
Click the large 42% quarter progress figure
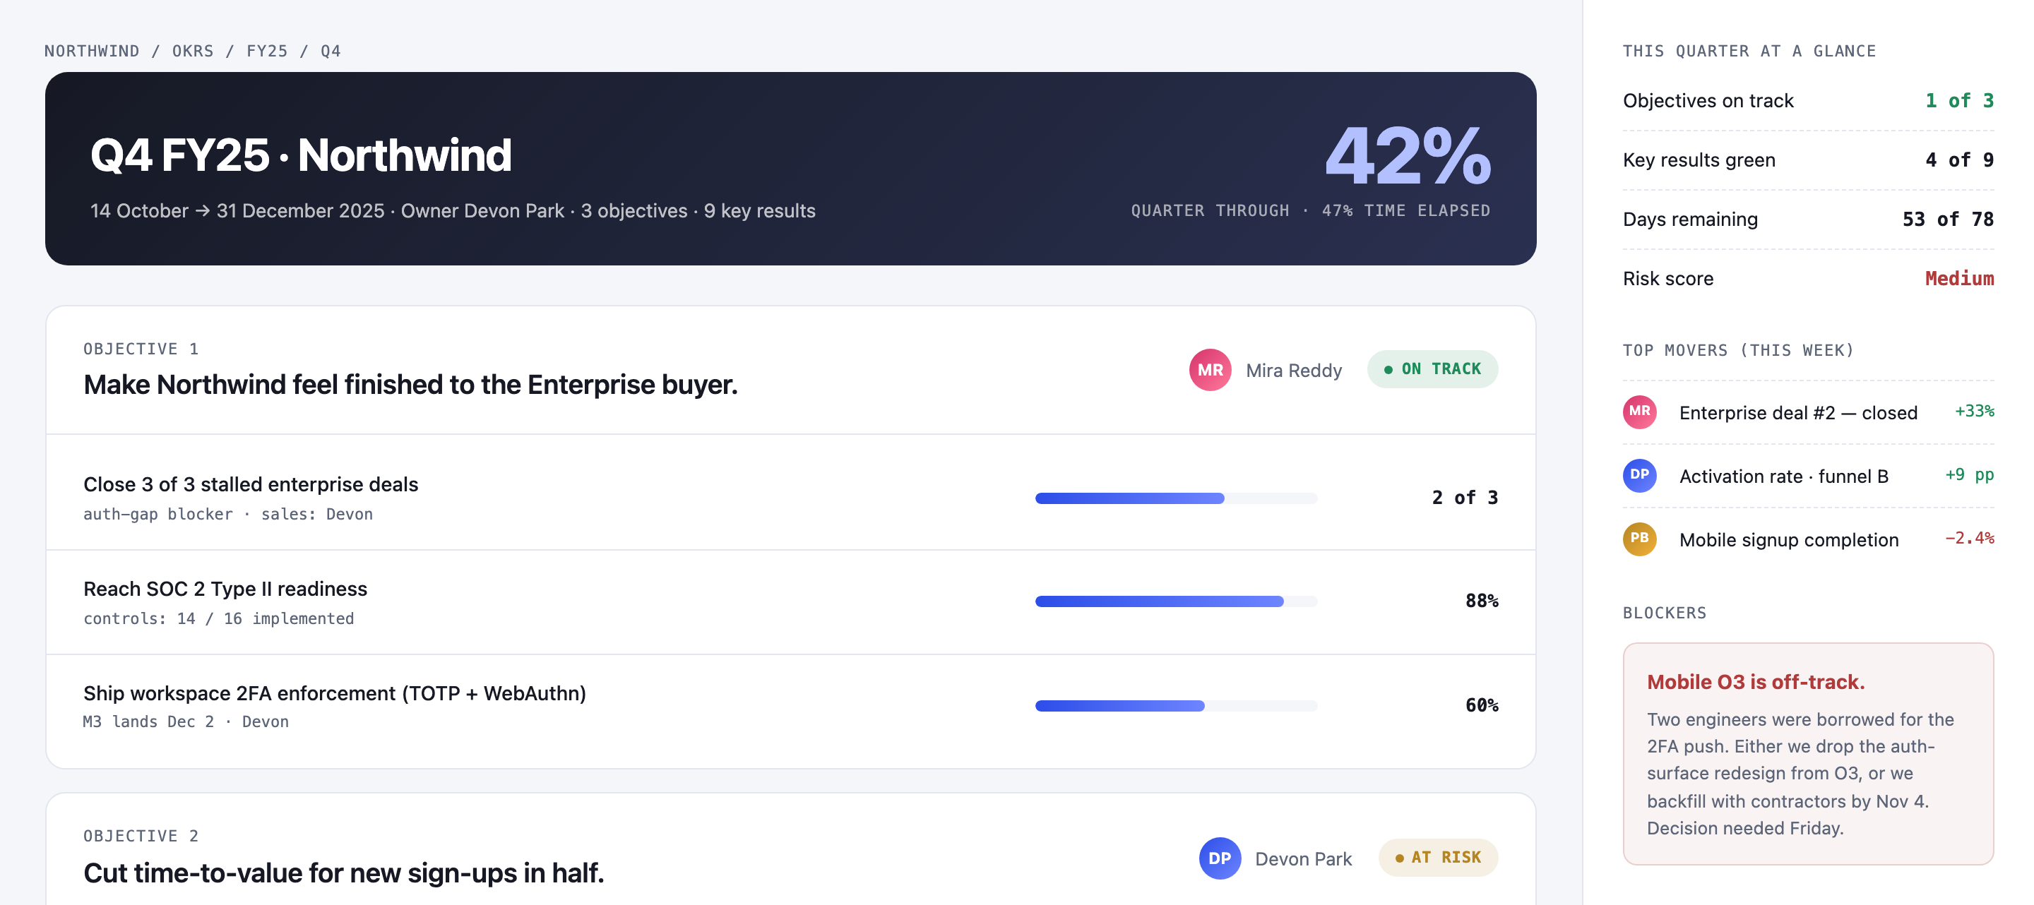tap(1408, 155)
